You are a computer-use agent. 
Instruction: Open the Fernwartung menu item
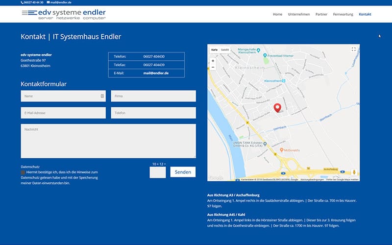click(x=343, y=14)
